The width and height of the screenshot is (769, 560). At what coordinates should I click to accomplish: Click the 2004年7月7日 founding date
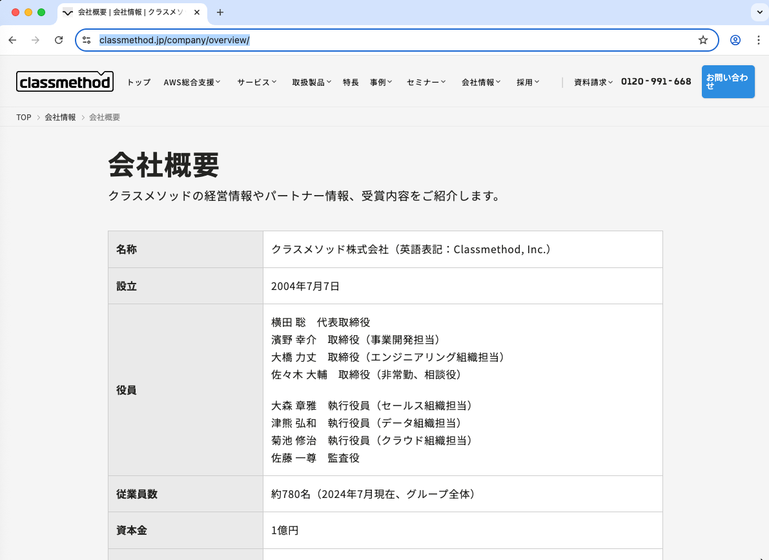point(305,286)
